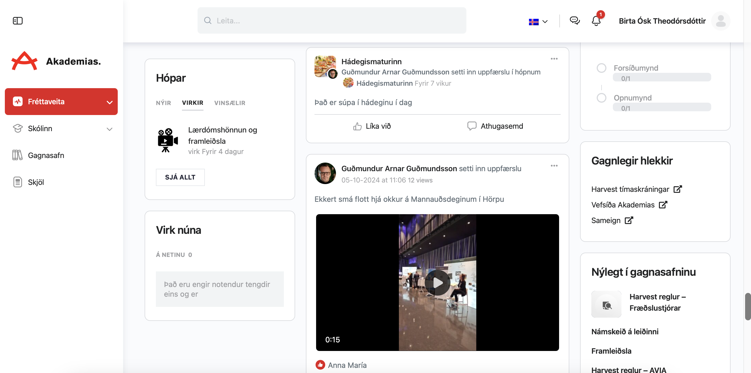
Task: Click the Leita search field
Action: coord(331,21)
